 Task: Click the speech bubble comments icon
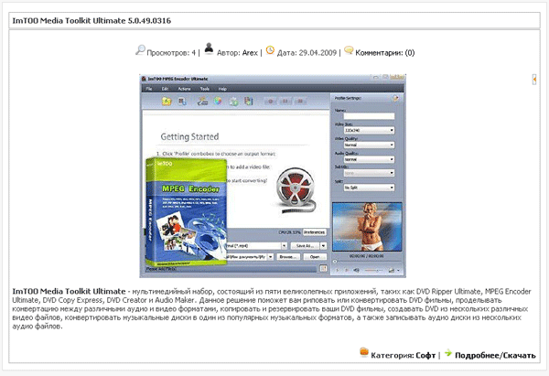pyautogui.click(x=349, y=50)
